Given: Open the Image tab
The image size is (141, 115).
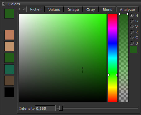Looking at the screenshot, I should coord(73,10).
